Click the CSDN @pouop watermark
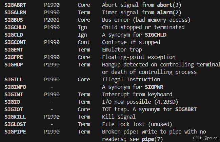The width and height of the screenshot is (220, 142). [x=205, y=138]
